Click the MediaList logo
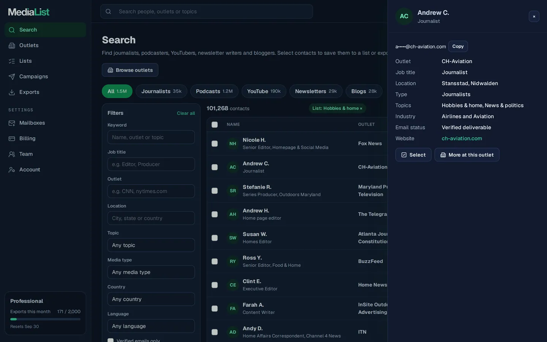This screenshot has width=547, height=342. click(29, 12)
